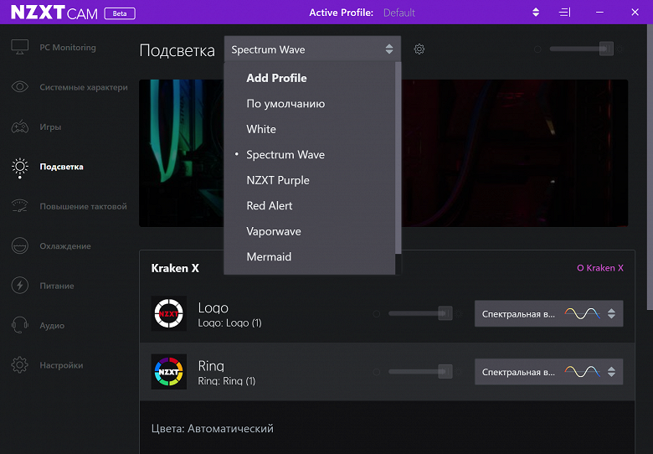Click the eye icon for Системные характеристики
653x454 pixels.
pyautogui.click(x=20, y=87)
